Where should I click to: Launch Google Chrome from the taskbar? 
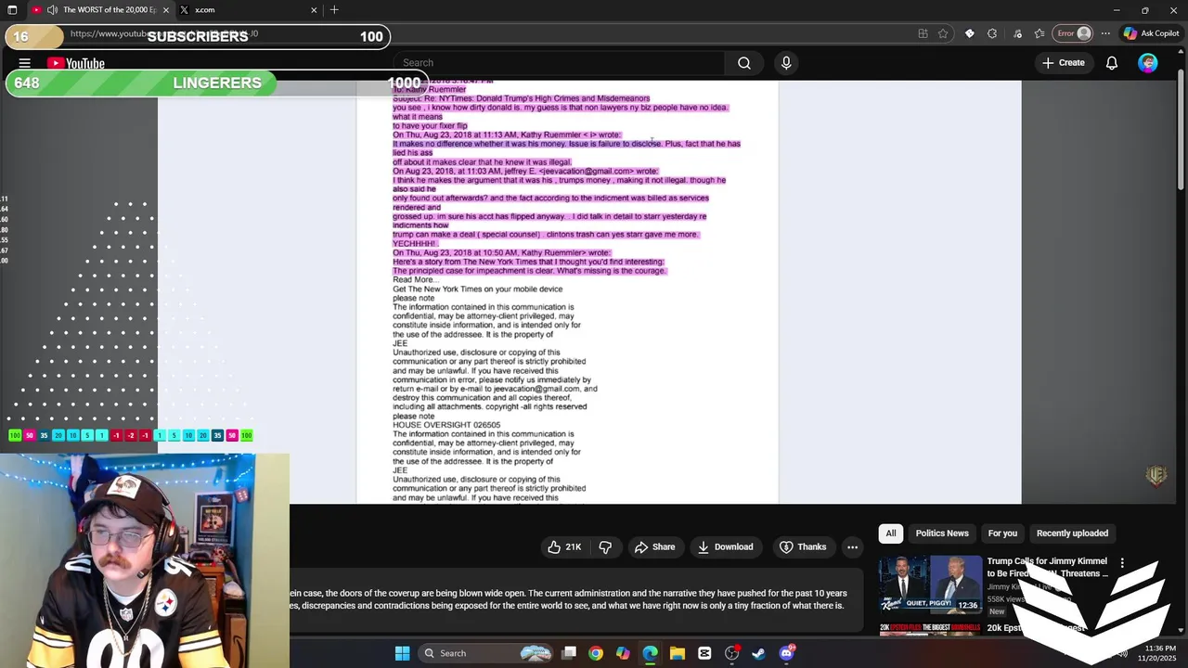(x=596, y=653)
